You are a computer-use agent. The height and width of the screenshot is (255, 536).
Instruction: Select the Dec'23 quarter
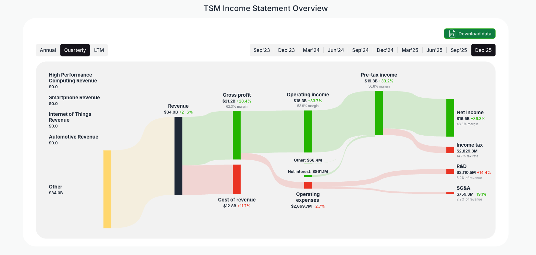point(286,50)
